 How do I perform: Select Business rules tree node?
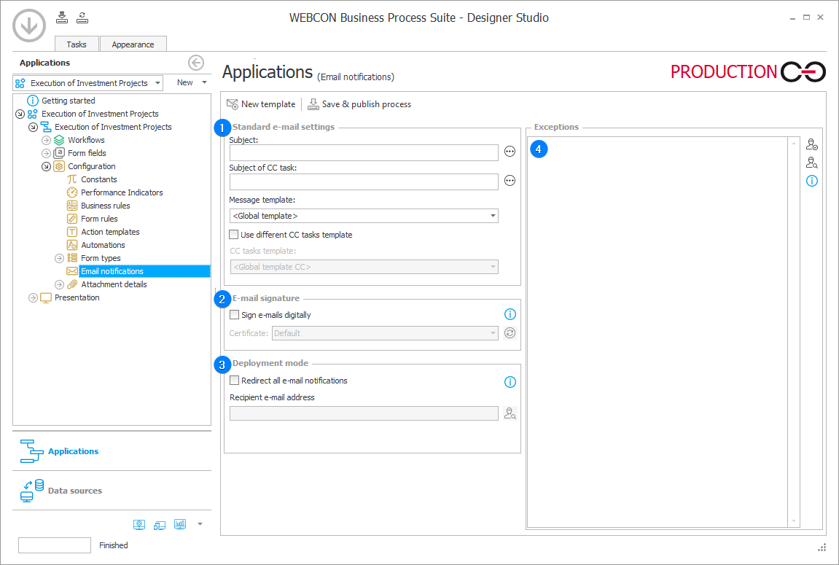(x=106, y=206)
